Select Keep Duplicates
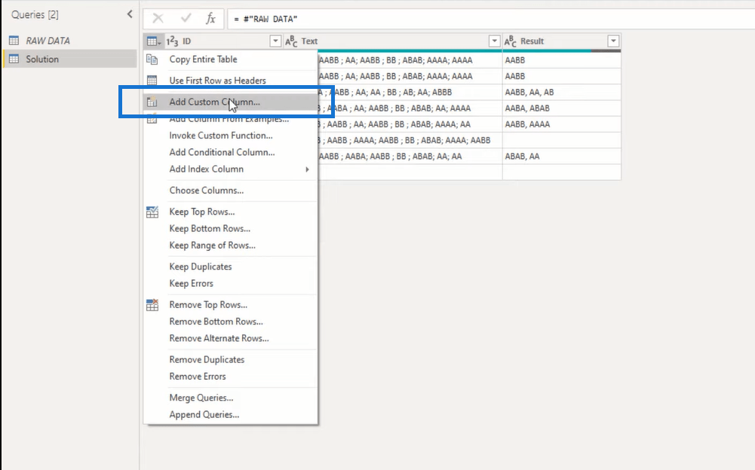755x470 pixels. (201, 267)
